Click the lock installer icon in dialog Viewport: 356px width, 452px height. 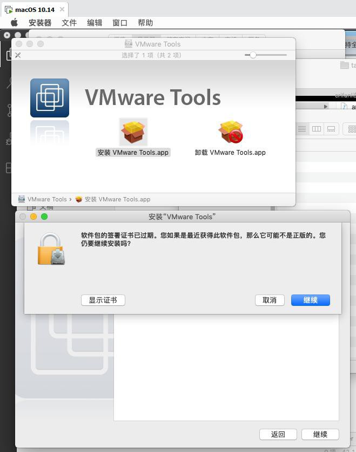pyautogui.click(x=51, y=249)
